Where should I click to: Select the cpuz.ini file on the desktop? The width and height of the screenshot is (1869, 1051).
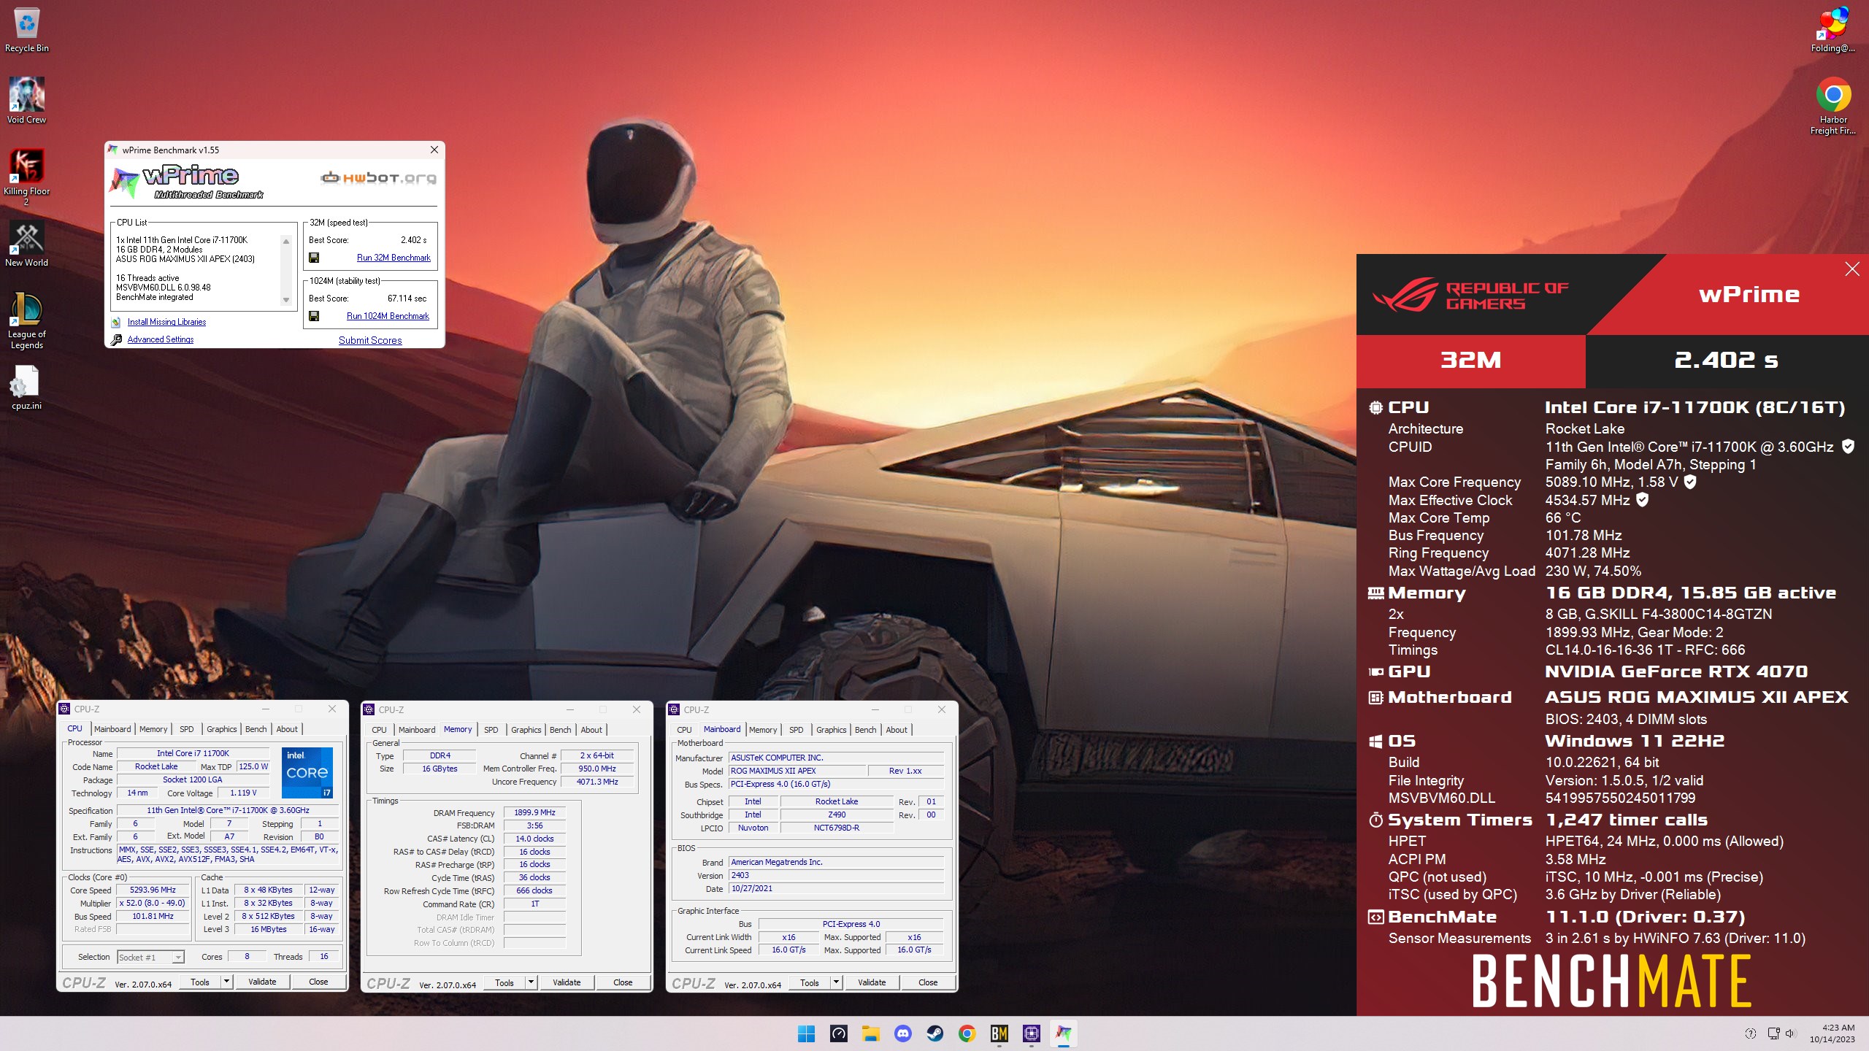click(27, 388)
